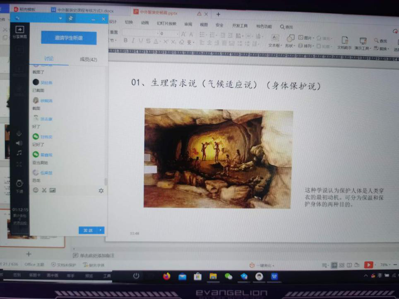Click the scissors screenshot icon in chat
Screen dimensions: 399x299
44,190
